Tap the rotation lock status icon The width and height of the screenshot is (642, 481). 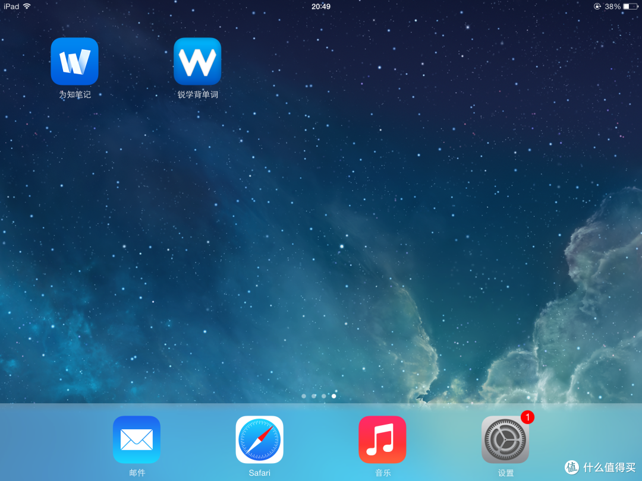click(x=597, y=6)
